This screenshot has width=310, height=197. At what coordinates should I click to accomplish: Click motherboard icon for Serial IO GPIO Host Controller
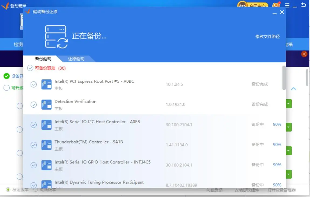[46, 165]
